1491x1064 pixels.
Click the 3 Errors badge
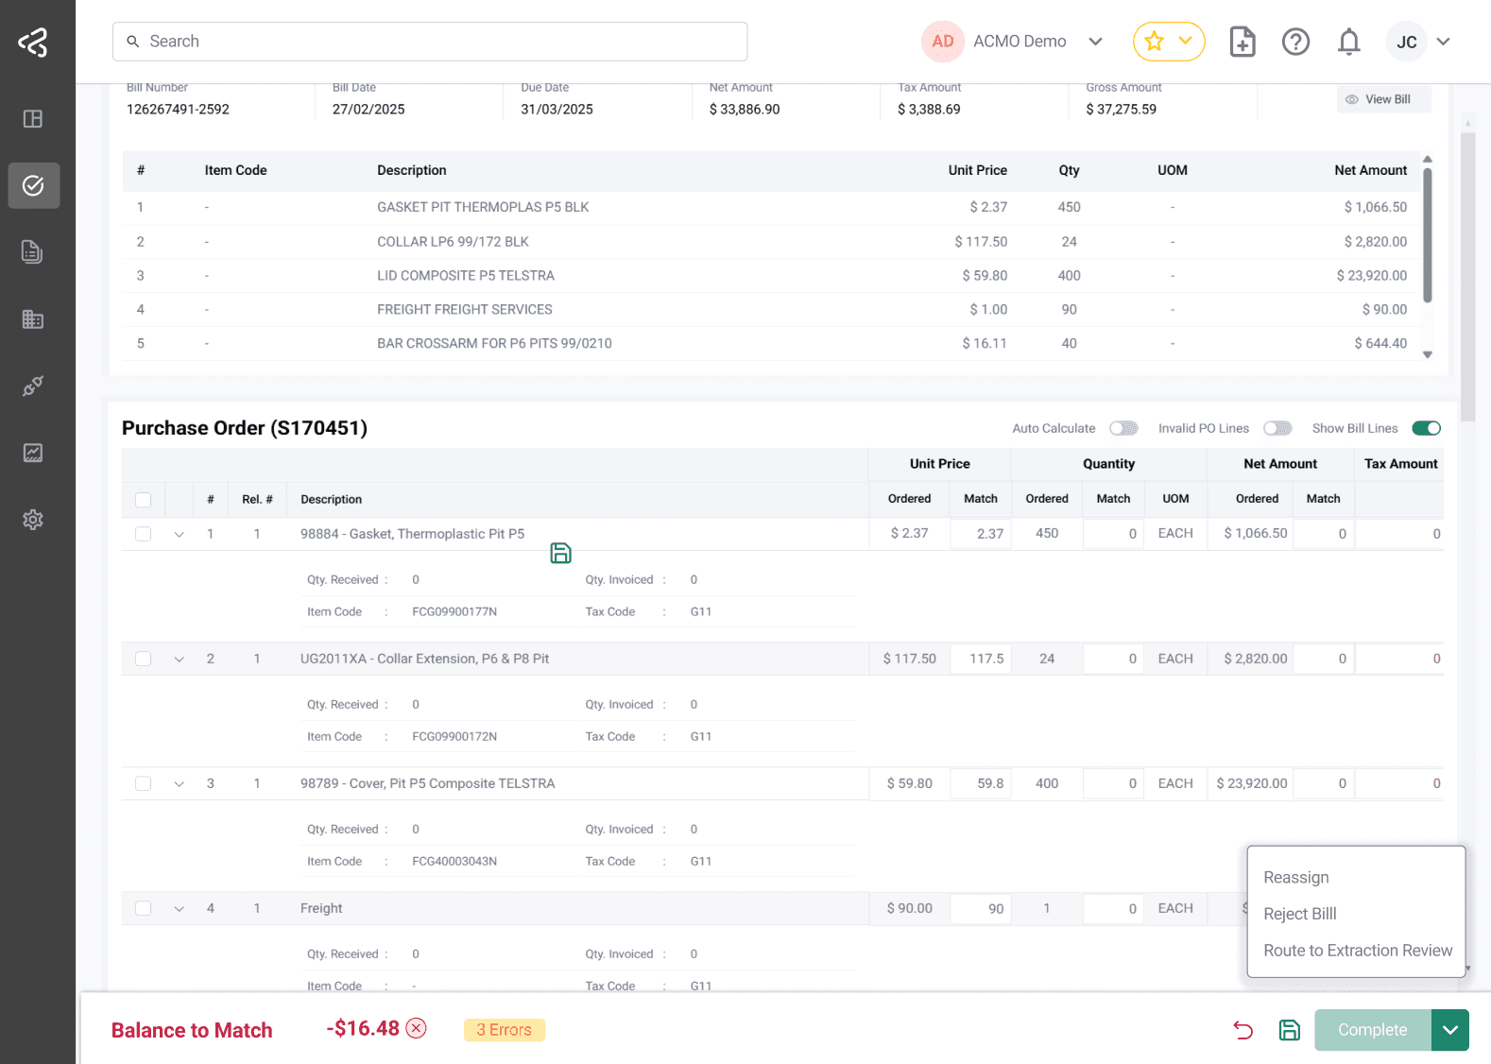coord(505,1030)
